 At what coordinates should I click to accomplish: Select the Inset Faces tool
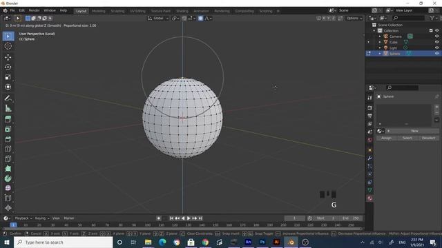click(8, 129)
